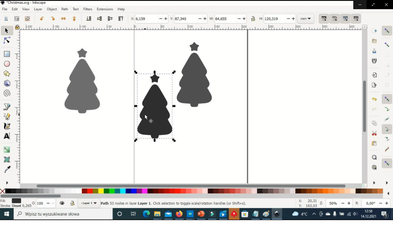This screenshot has width=393, height=229.
Task: Open Windows hidden tray icons chevron
Action: coord(314,214)
